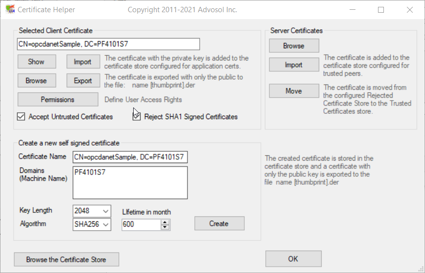Click the 'Lifetime in month' label

146,212
